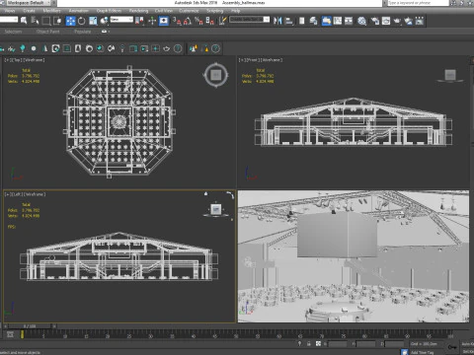Viewport: 474px width, 355px height.
Task: Open Front viewport label menu
Action: coord(252,60)
